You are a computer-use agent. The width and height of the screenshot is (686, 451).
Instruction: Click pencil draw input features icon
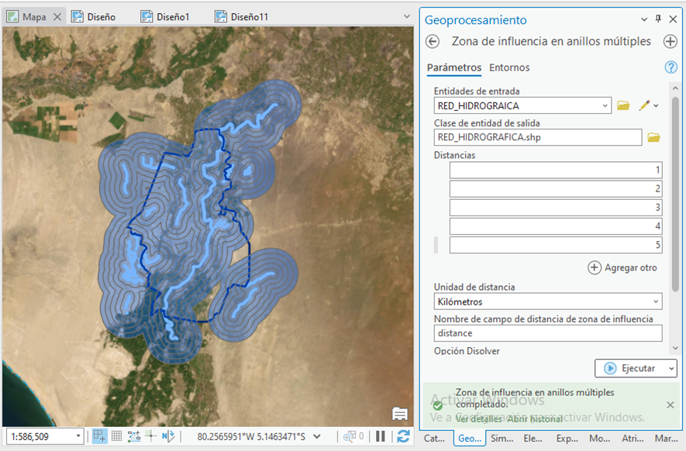tap(644, 105)
